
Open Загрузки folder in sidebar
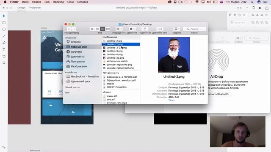point(76,52)
